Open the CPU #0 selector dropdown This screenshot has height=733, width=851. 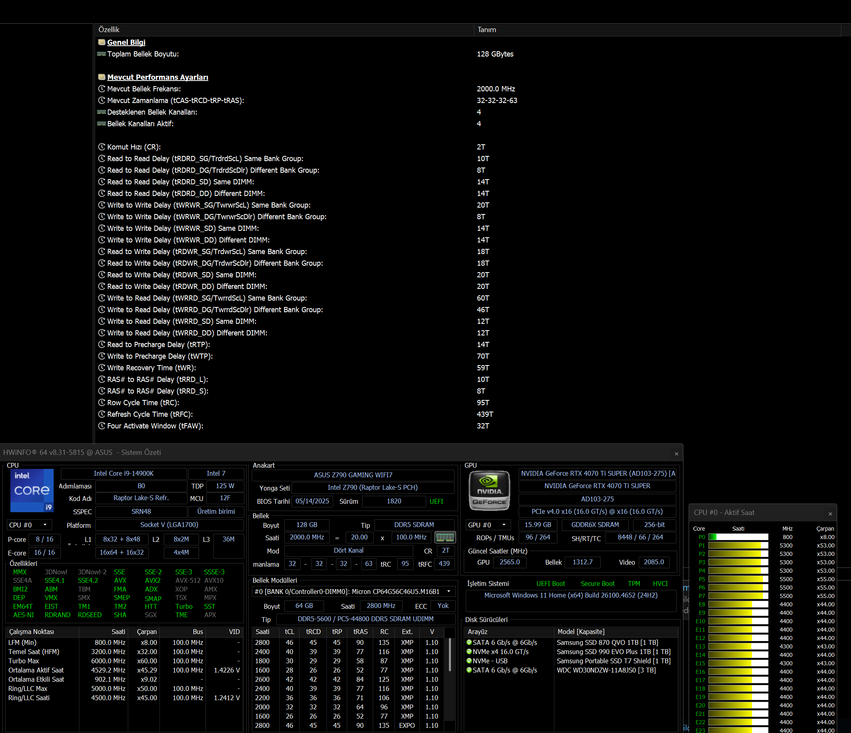click(29, 525)
